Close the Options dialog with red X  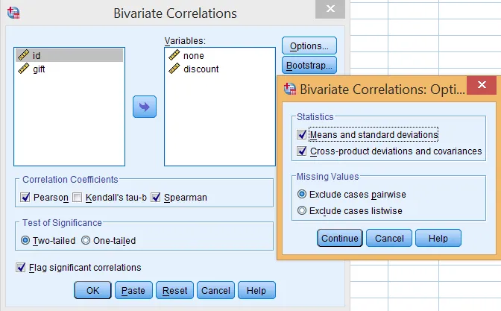tap(482, 85)
